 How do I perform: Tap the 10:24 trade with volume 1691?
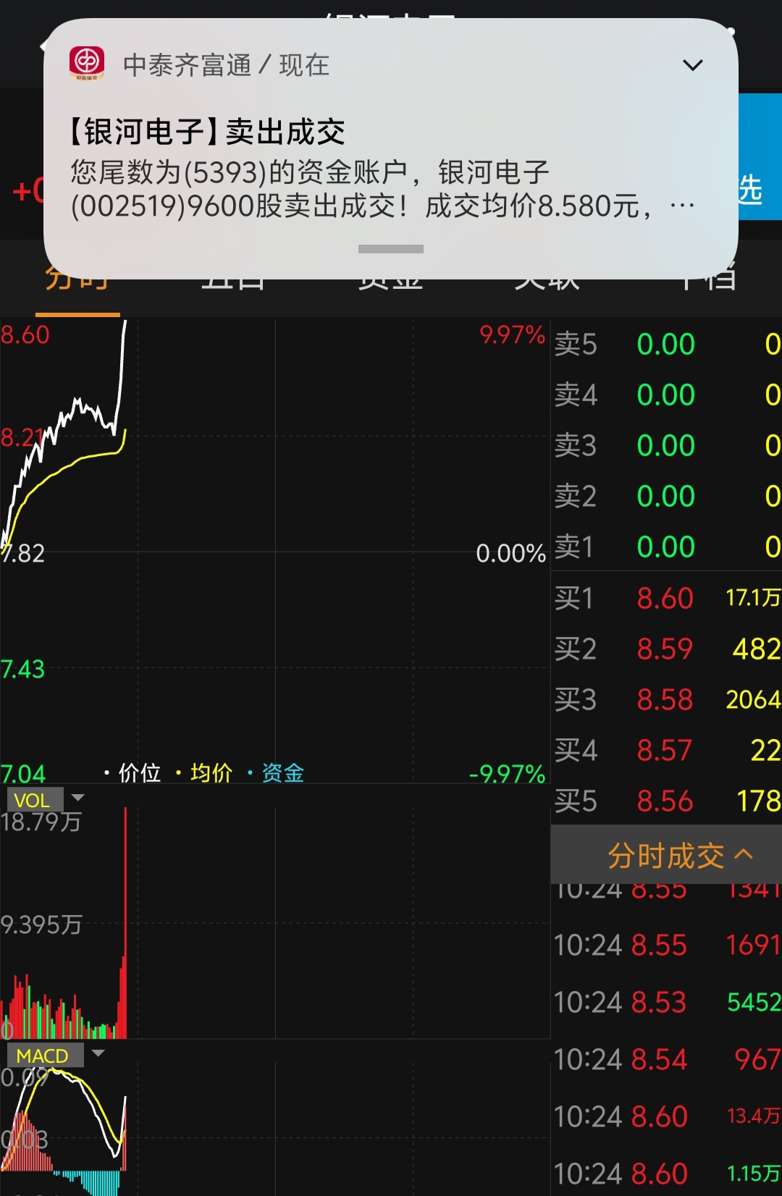click(667, 945)
